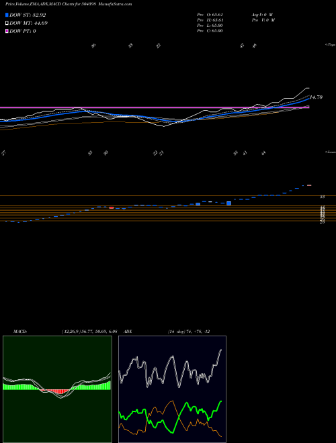Click the 'ADX' panel heading
The width and height of the screenshot is (336, 443).
(x=128, y=332)
